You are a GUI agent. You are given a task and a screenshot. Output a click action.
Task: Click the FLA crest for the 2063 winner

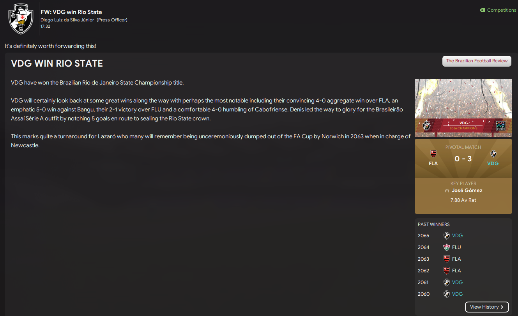447,259
